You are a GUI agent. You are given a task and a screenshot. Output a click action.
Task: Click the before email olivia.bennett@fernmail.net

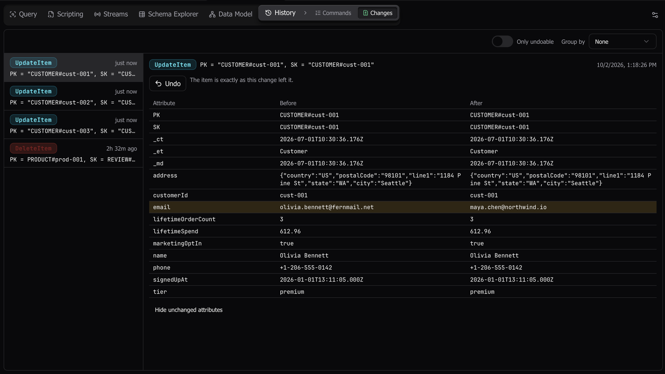click(327, 207)
